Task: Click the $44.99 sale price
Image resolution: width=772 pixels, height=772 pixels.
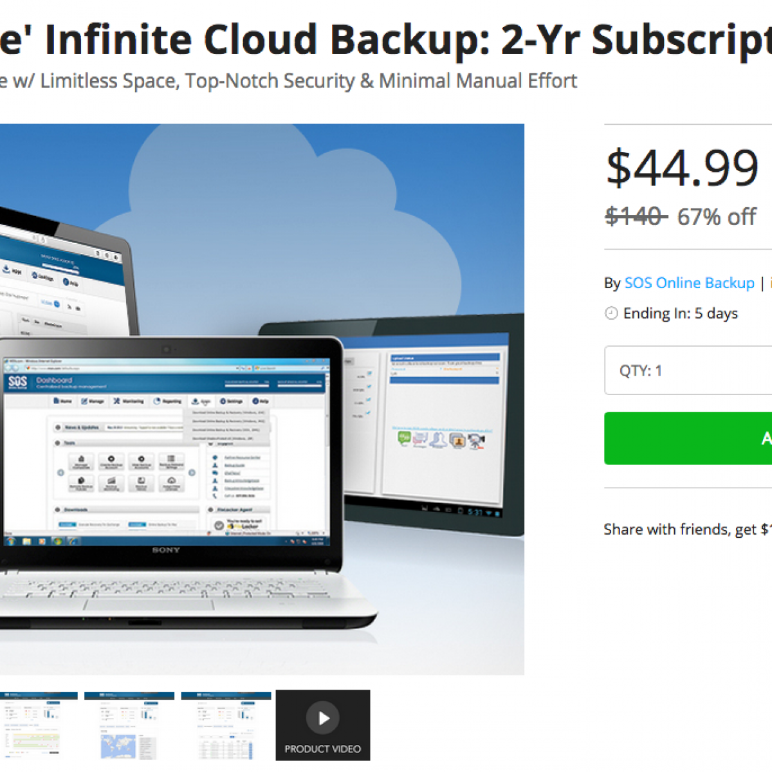Action: coord(682,169)
